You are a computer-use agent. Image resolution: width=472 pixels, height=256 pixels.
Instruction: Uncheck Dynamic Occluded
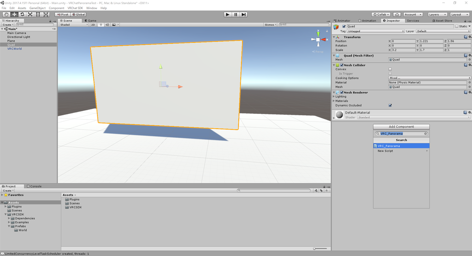coord(390,106)
